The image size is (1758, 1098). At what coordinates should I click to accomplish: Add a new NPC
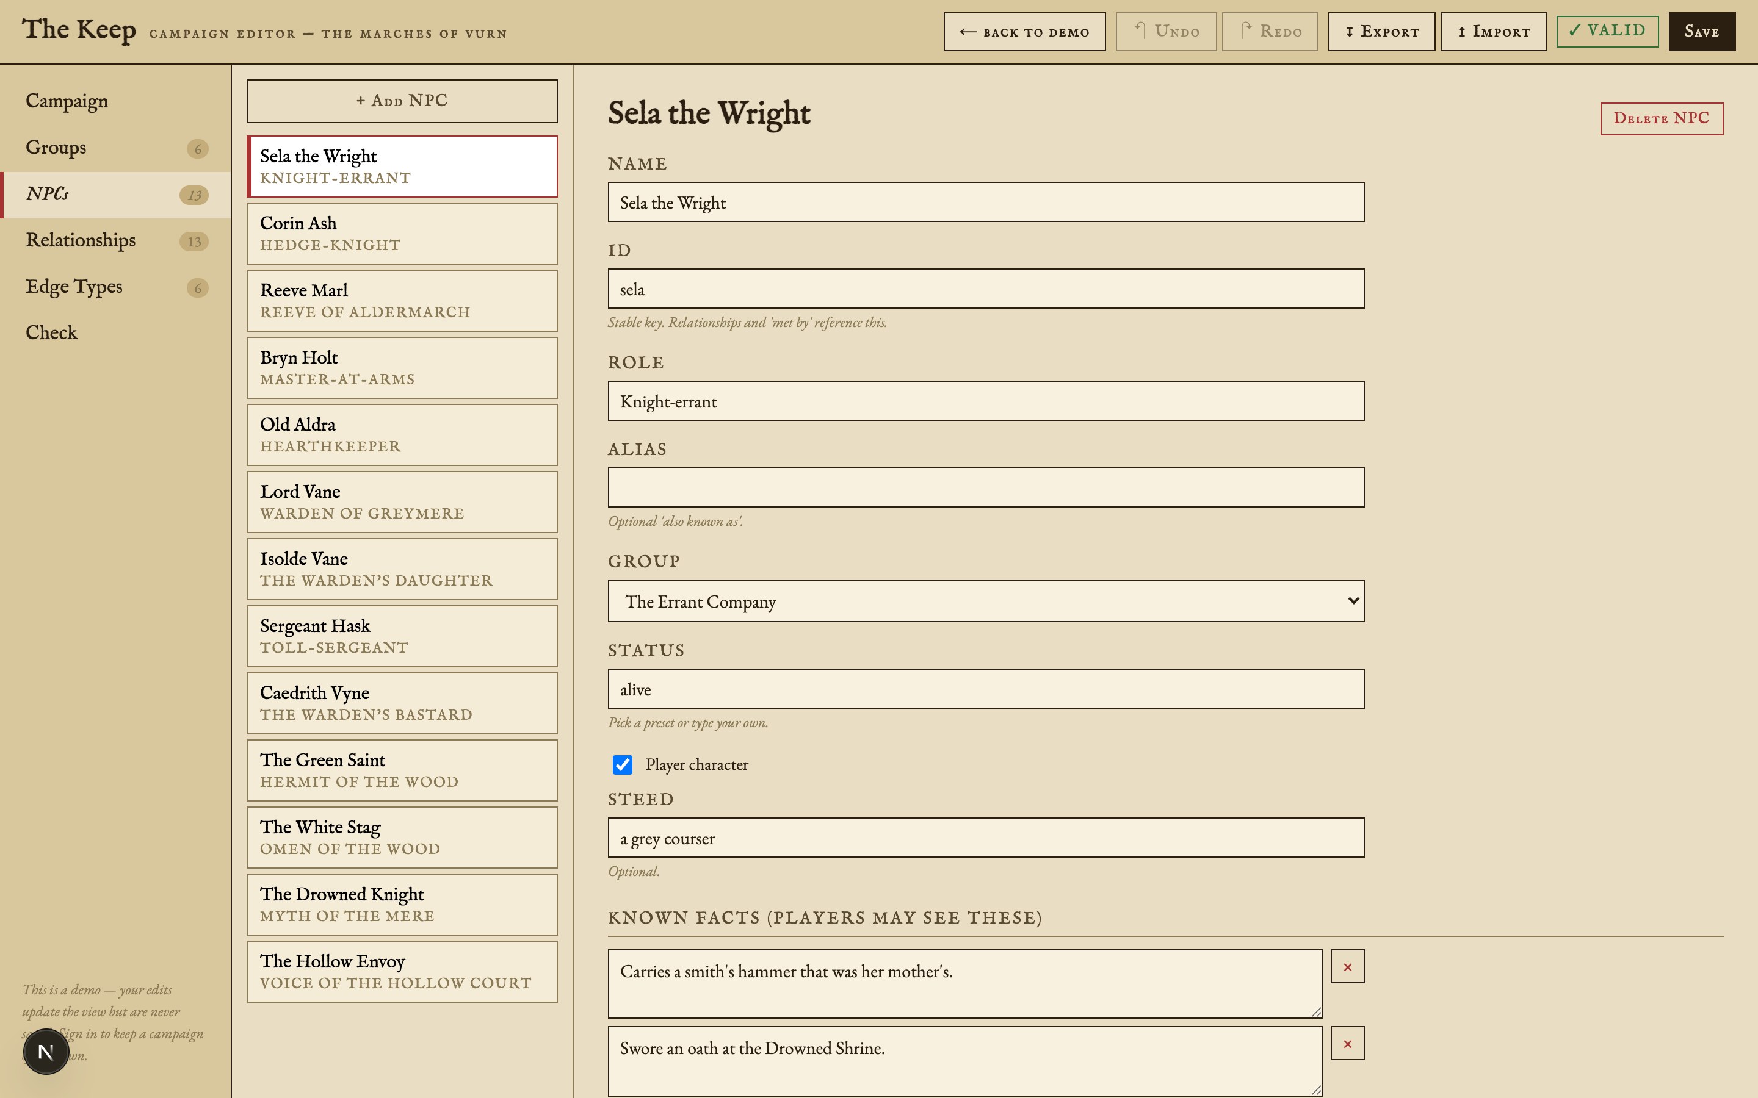pyautogui.click(x=402, y=101)
